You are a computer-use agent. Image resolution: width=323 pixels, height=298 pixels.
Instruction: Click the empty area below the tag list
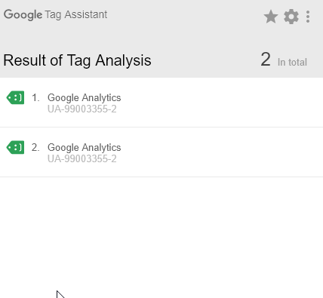[161, 236]
